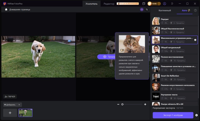Click checkmark on Максимальное устранение model
The width and height of the screenshot is (200, 121).
195,40
